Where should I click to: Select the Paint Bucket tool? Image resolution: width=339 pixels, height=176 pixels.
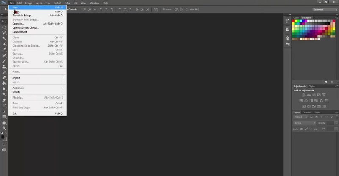click(x=4, y=83)
